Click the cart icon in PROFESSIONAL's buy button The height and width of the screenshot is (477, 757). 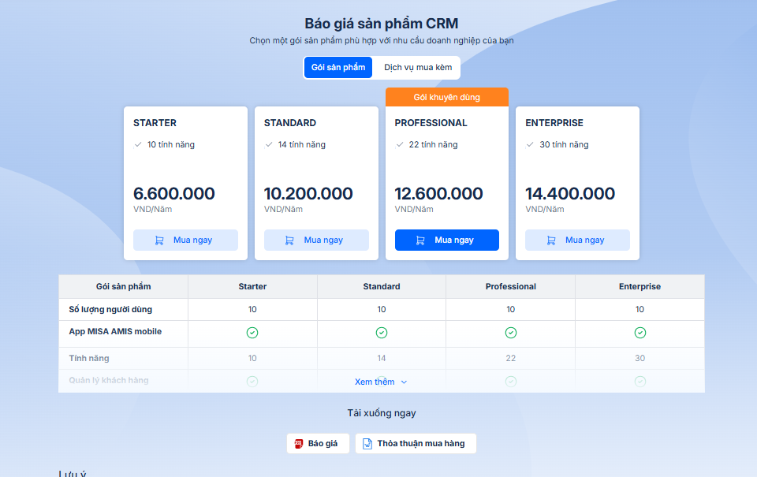point(420,240)
